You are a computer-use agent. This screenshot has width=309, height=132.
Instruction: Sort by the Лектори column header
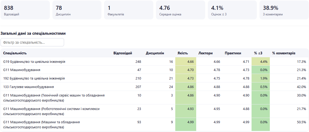coord(205,53)
